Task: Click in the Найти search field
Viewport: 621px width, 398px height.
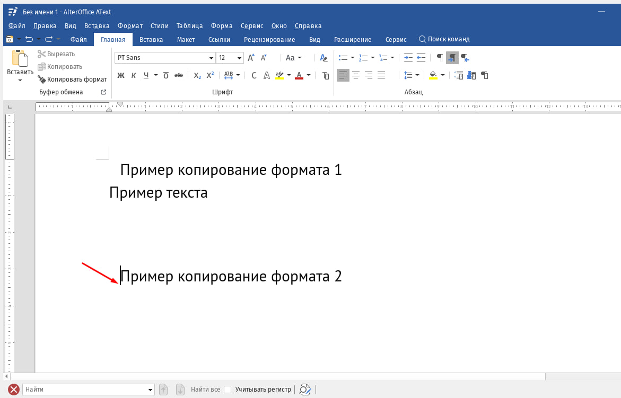Action: tap(88, 390)
